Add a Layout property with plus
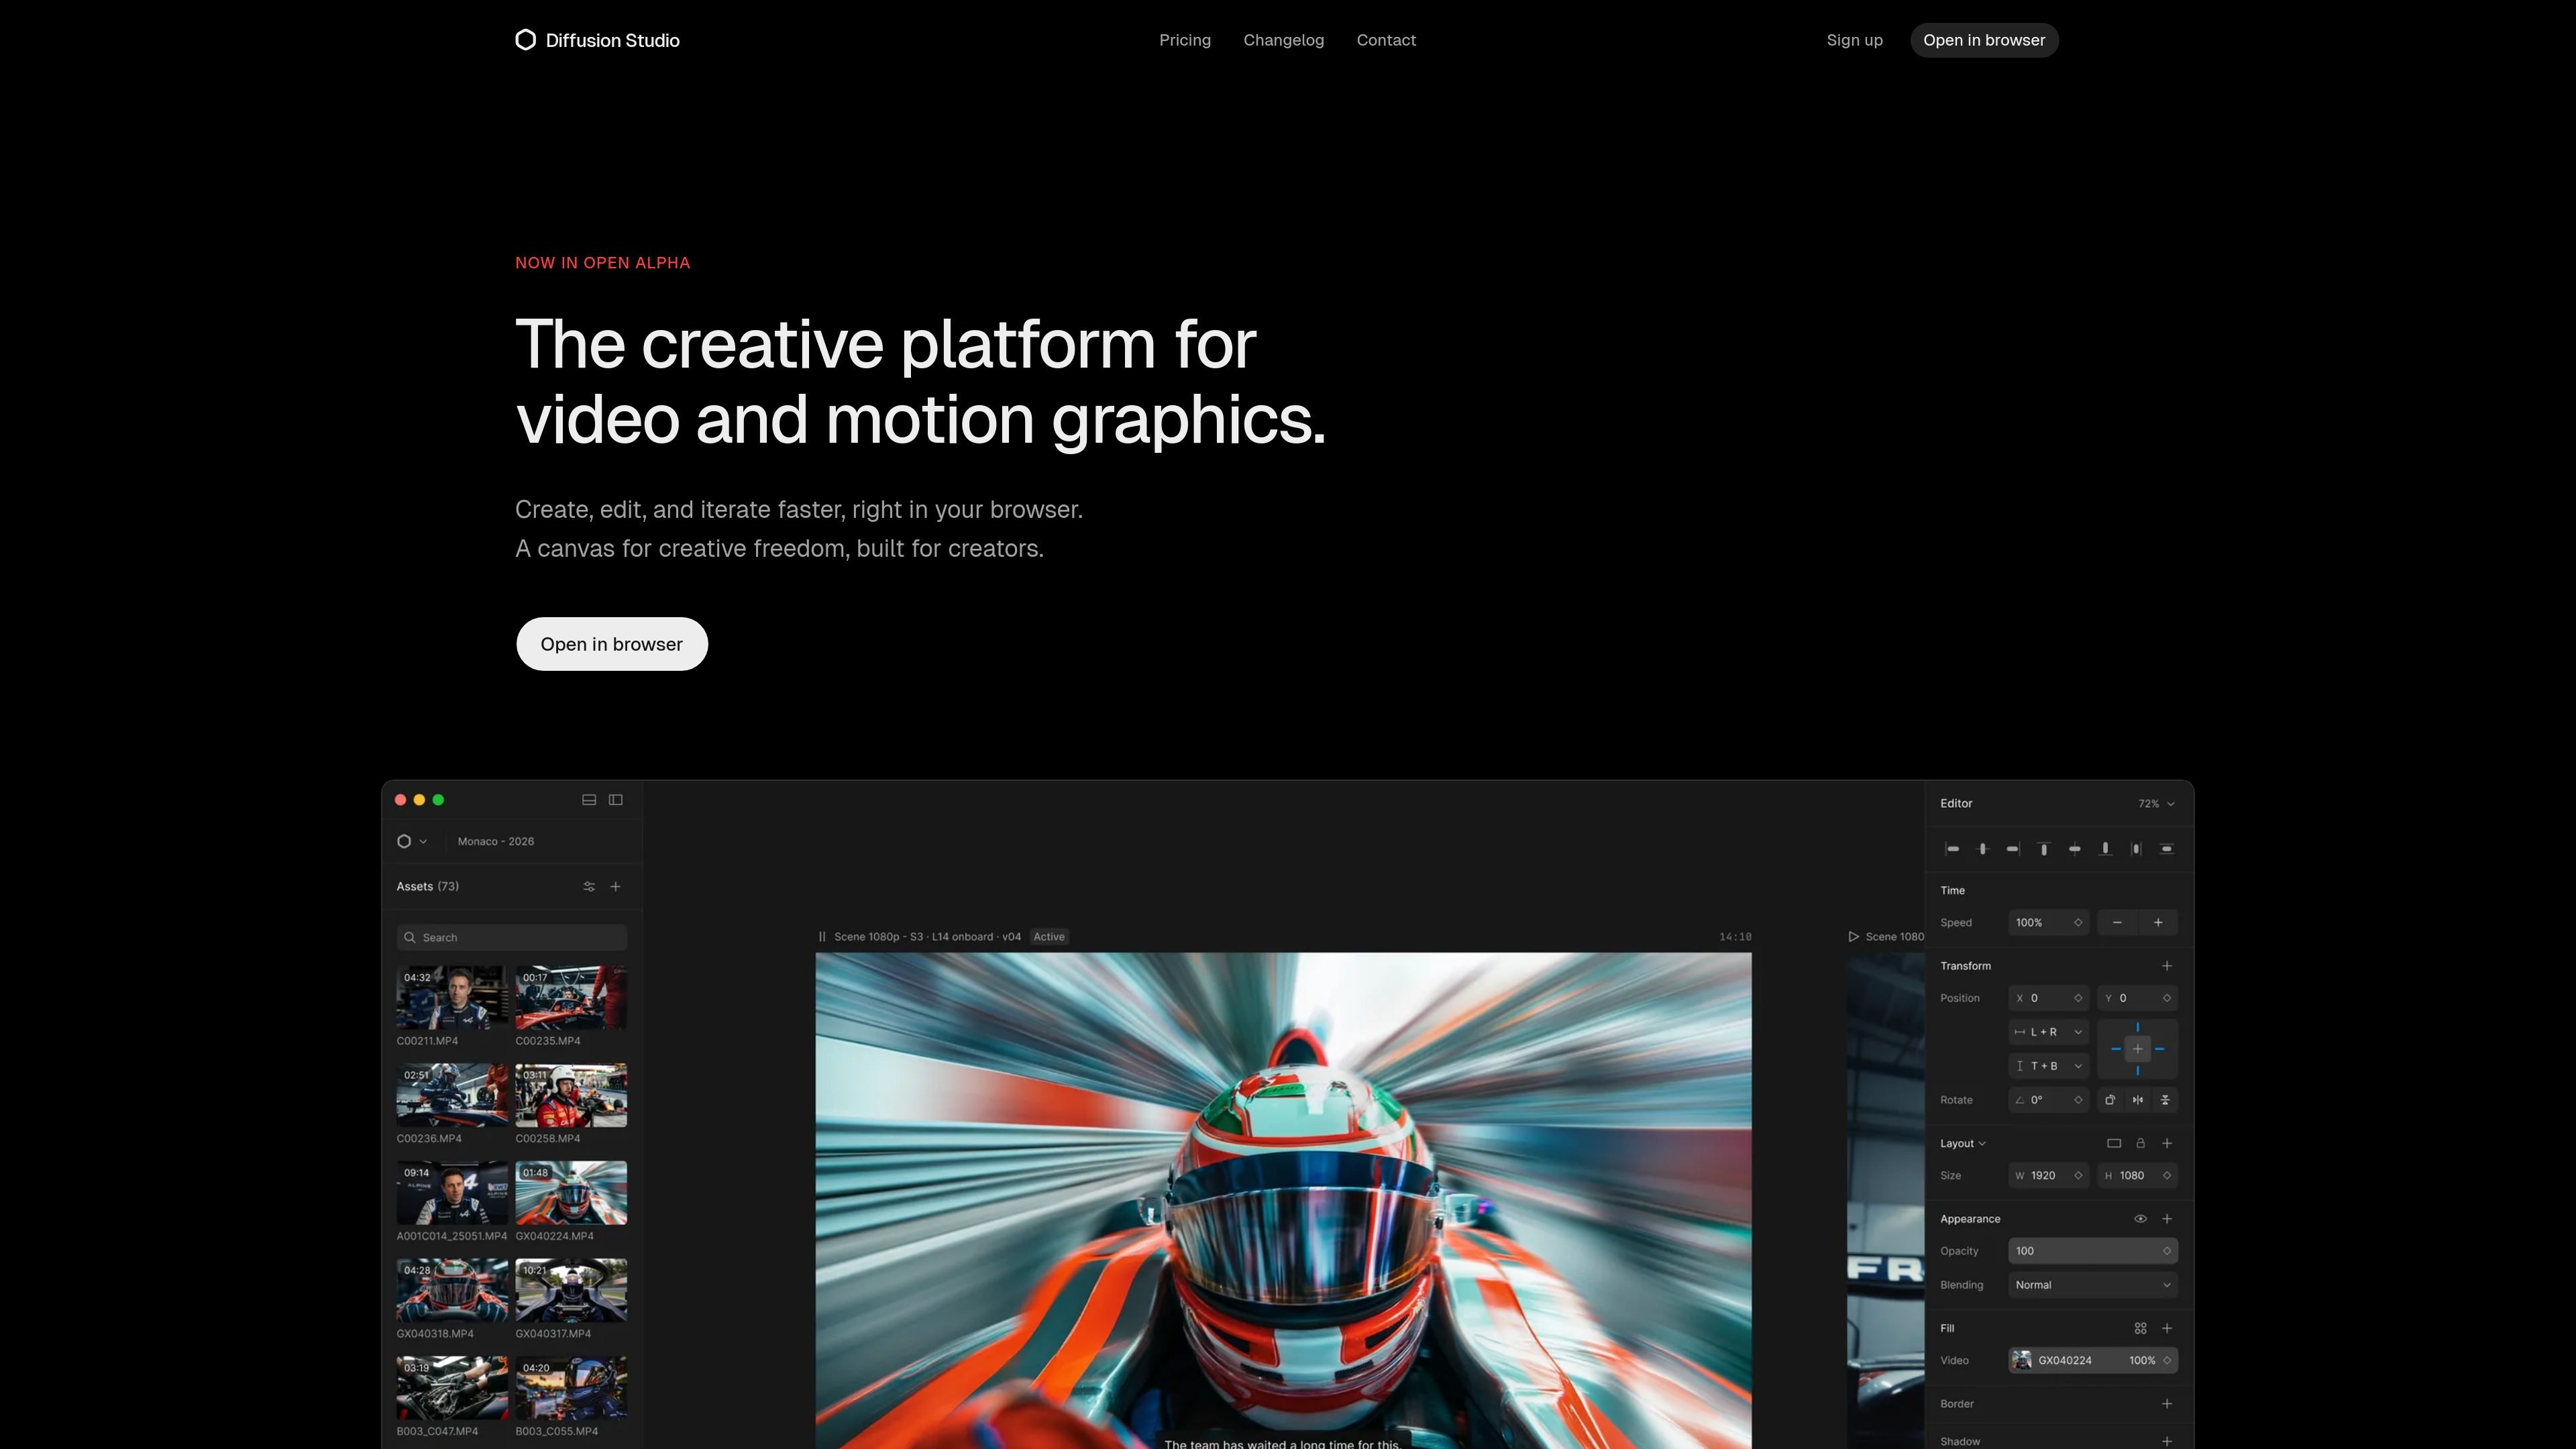Viewport: 2576px width, 1449px height. pyautogui.click(x=2166, y=1144)
